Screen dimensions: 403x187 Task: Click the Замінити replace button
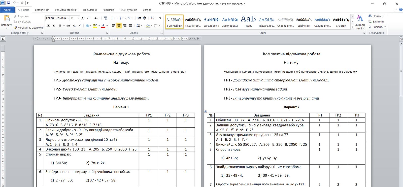[x=376, y=22]
